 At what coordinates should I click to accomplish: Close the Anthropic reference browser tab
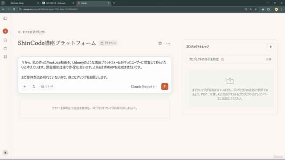73,3
